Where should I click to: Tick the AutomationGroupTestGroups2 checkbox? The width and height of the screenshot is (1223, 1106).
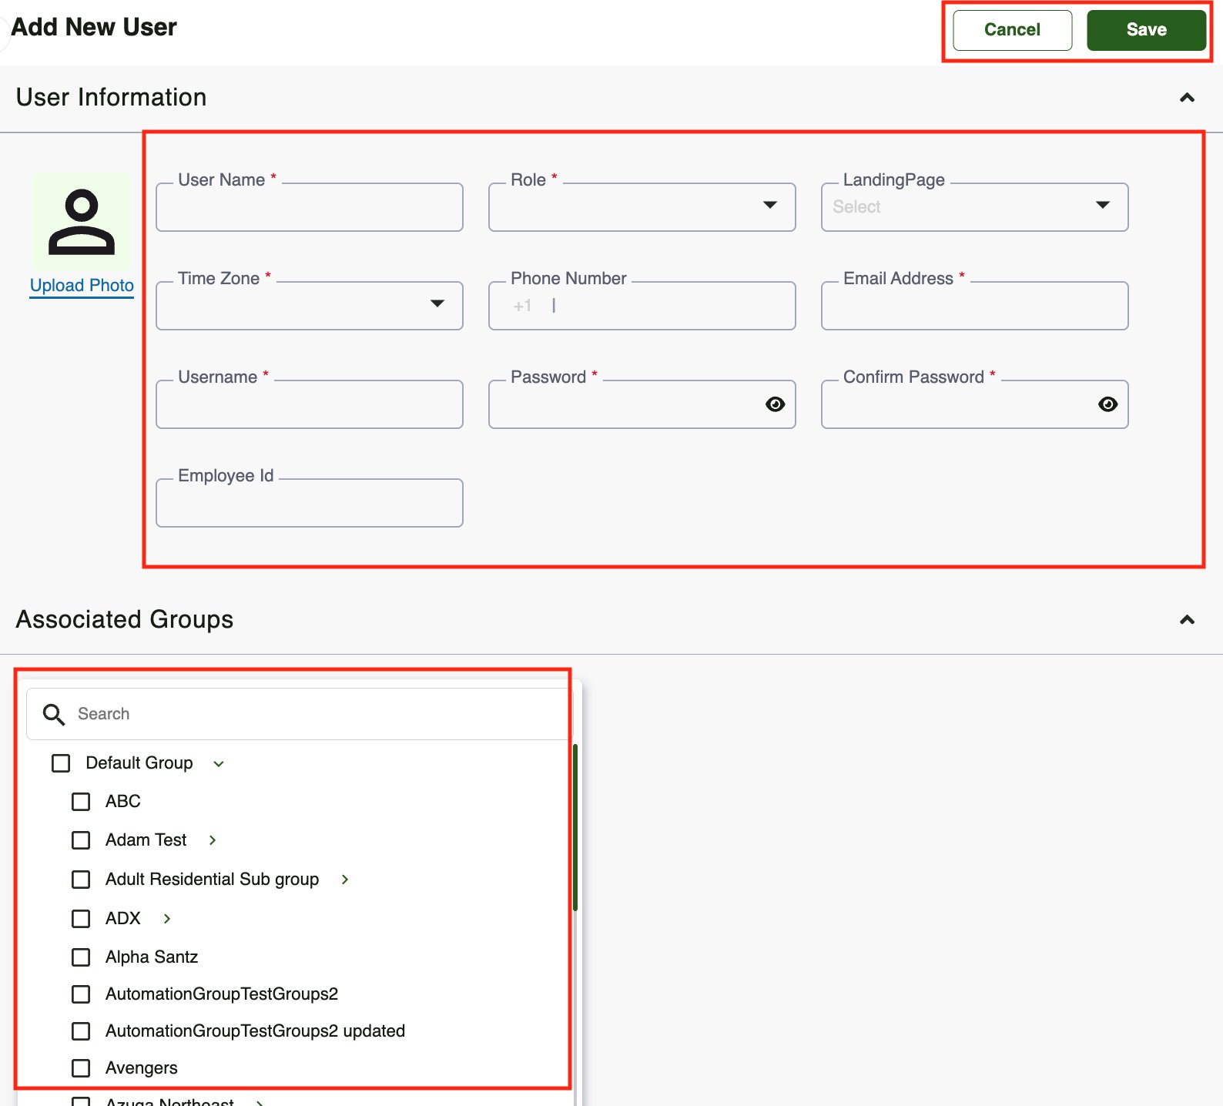81,994
